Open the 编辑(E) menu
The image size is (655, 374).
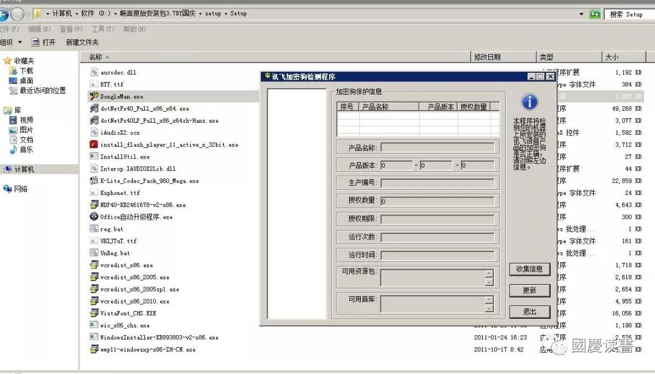pos(39,29)
